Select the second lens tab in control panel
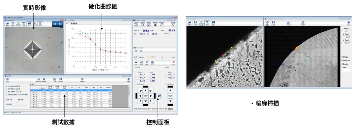This screenshot has height=130, width=356. 141,49
